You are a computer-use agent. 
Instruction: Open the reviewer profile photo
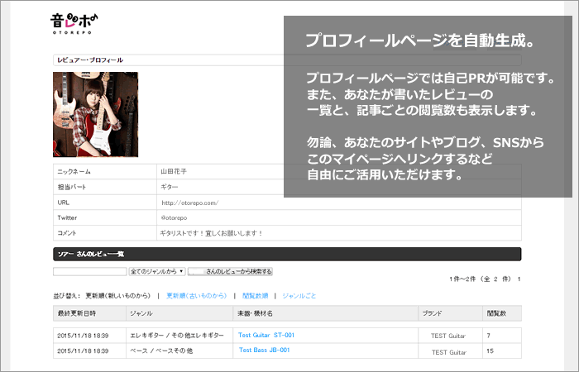coord(95,114)
